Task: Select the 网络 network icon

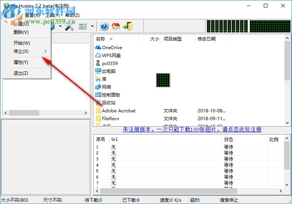Action: 98,87
